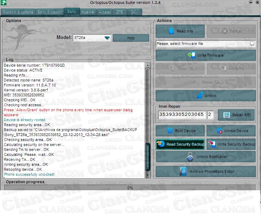Select the ST26a model combo box

[x=92, y=38]
